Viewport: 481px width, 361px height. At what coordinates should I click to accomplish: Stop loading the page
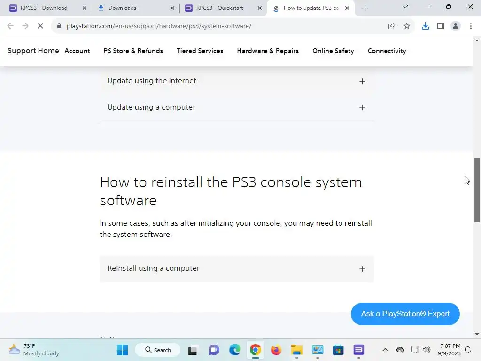(40, 26)
